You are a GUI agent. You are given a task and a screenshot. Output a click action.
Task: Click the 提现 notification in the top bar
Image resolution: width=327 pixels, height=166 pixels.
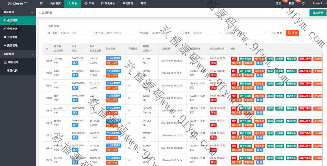(x=292, y=3)
